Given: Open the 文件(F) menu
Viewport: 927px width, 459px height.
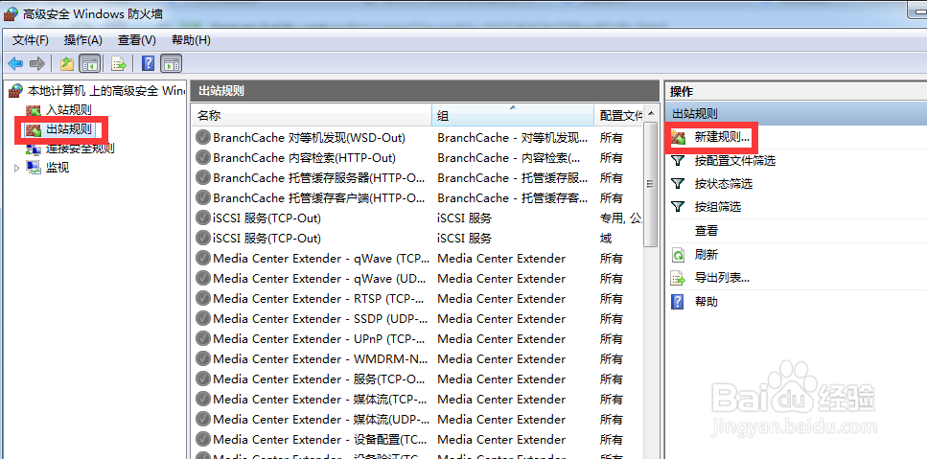Looking at the screenshot, I should pos(31,39).
